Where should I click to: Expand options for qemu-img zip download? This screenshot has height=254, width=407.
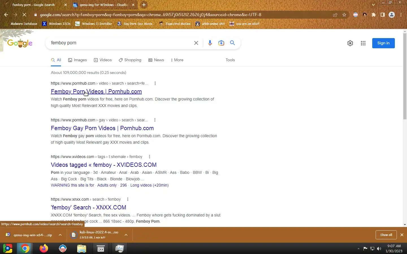tap(60, 235)
